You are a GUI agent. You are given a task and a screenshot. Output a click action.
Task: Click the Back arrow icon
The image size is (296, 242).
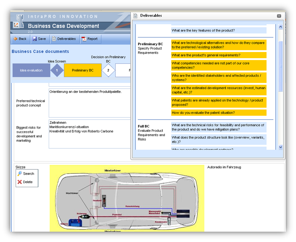(15, 39)
